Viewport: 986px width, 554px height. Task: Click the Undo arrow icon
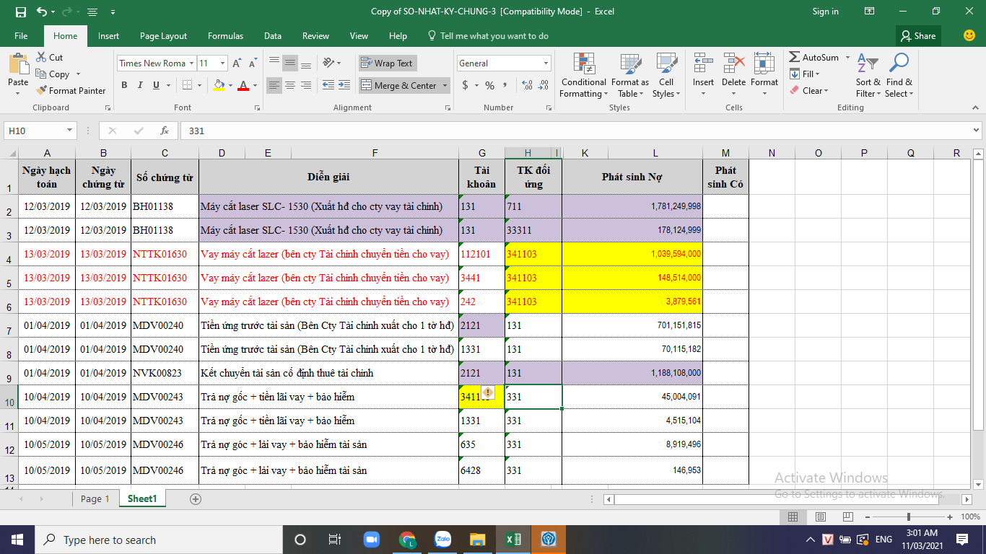[42, 12]
